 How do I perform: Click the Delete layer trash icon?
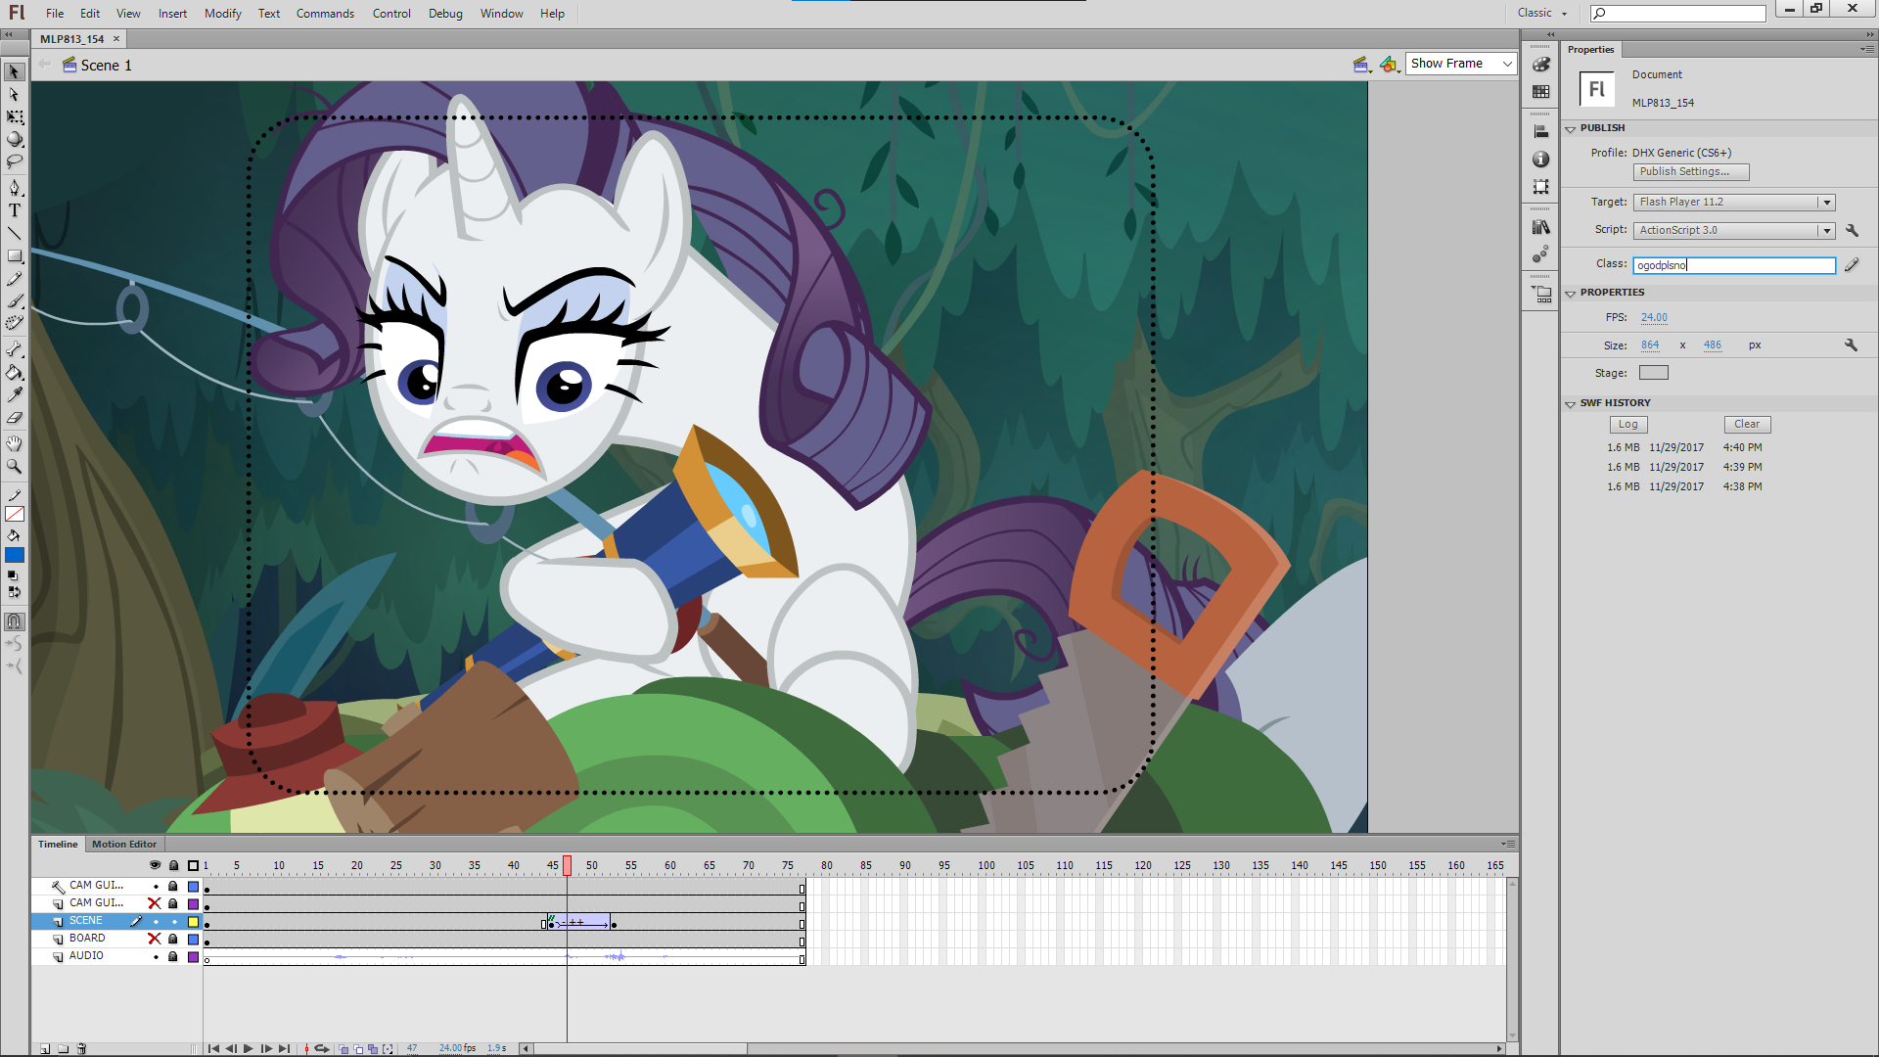[x=82, y=1048]
